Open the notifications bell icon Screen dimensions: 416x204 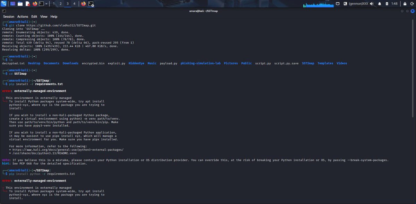[x=379, y=4]
